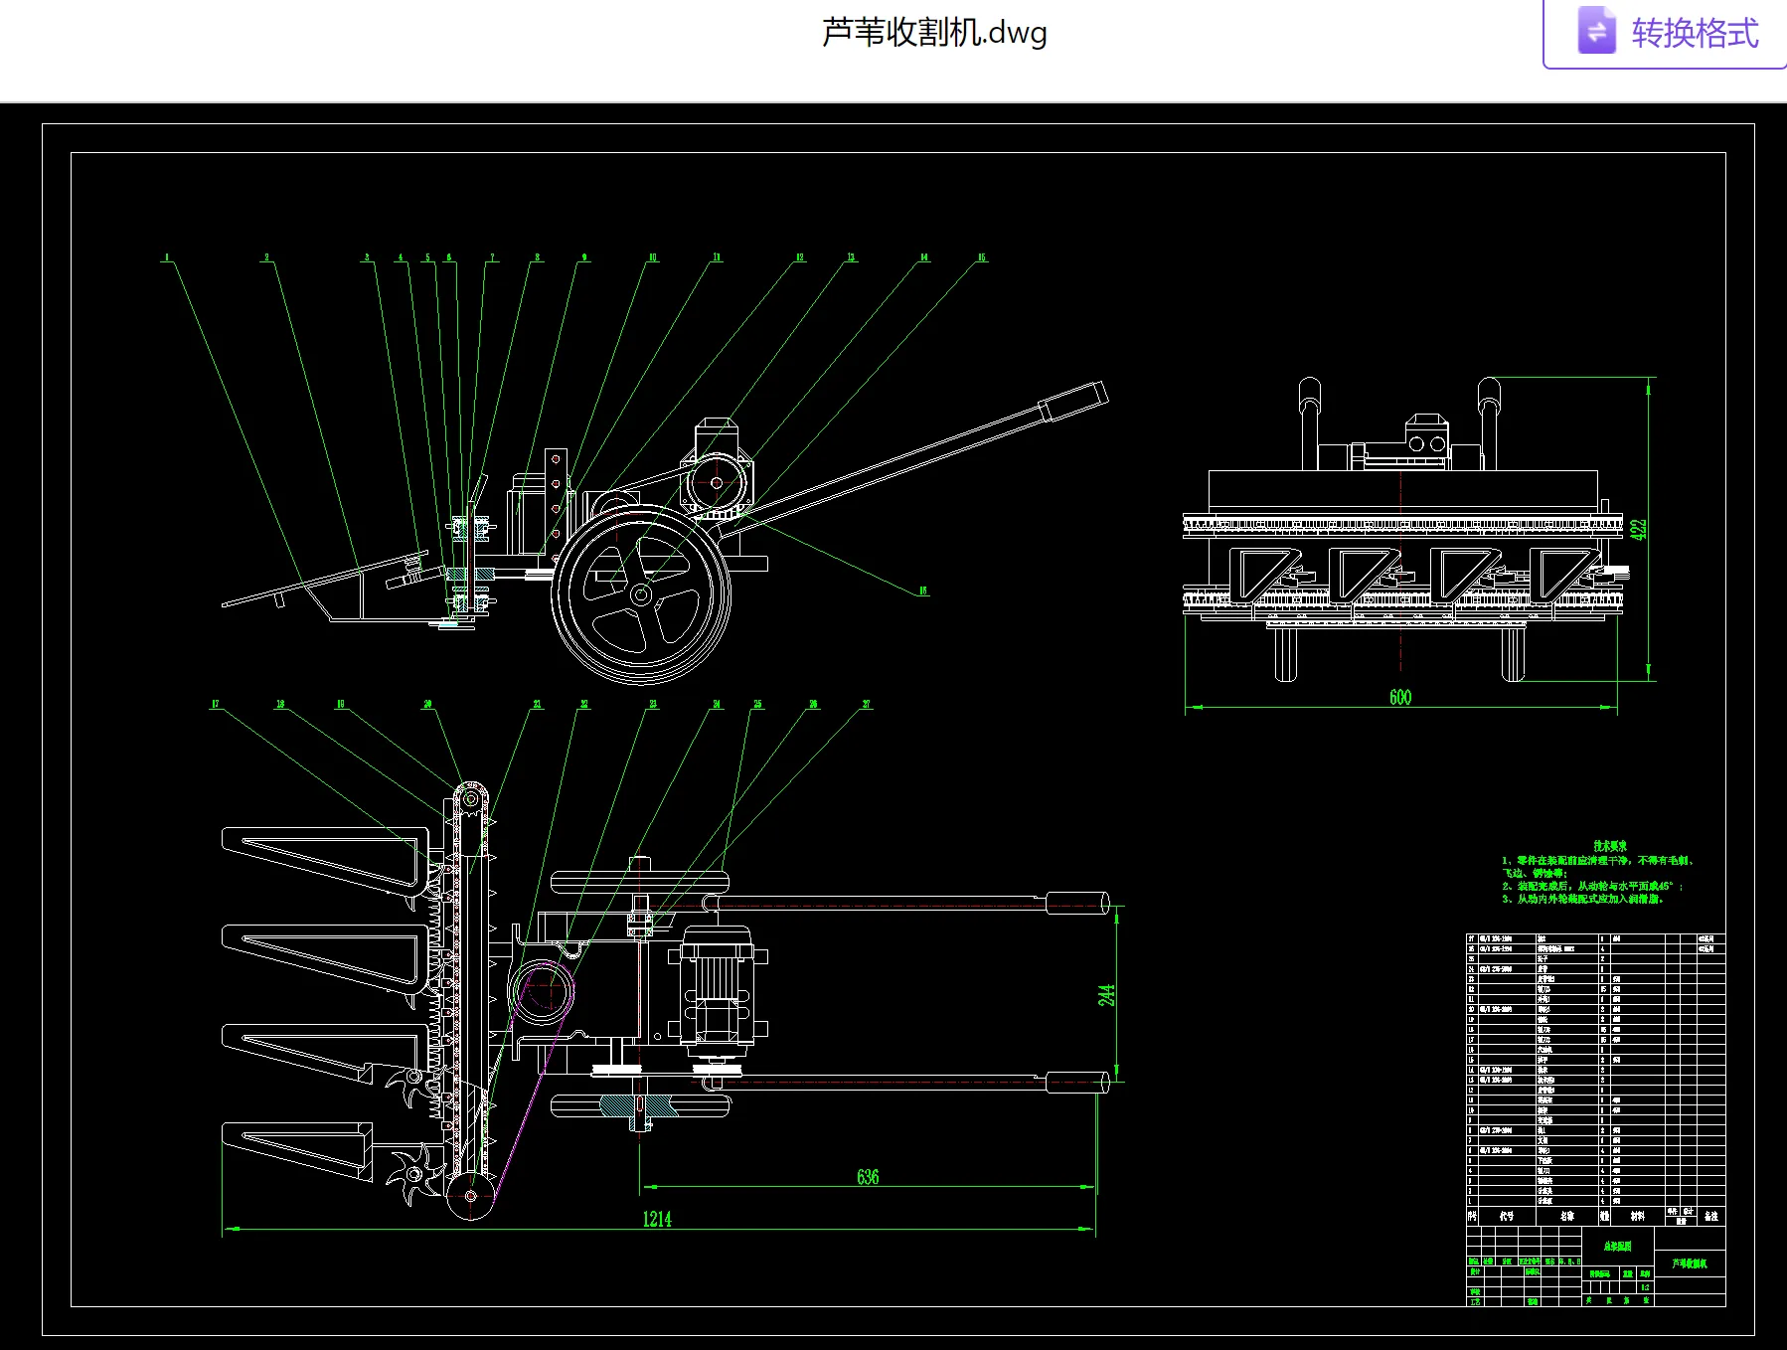
Task: Click the 1214 overall length dimension
Action: click(657, 1219)
